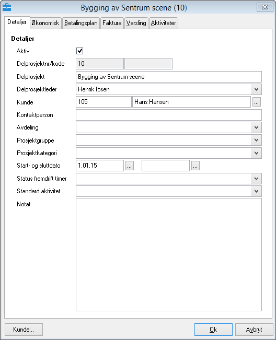276x340 pixels.
Task: Click the Hans Hansen customer name field
Action: 192,102
